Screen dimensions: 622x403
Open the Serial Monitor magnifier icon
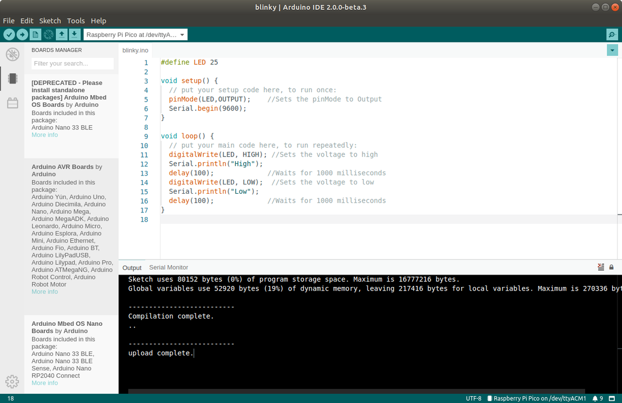click(612, 34)
